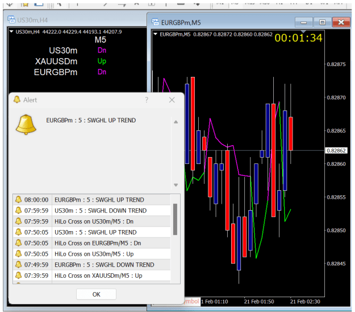Click the chart icon in the EURGBPm,M5 window title

coord(155,22)
